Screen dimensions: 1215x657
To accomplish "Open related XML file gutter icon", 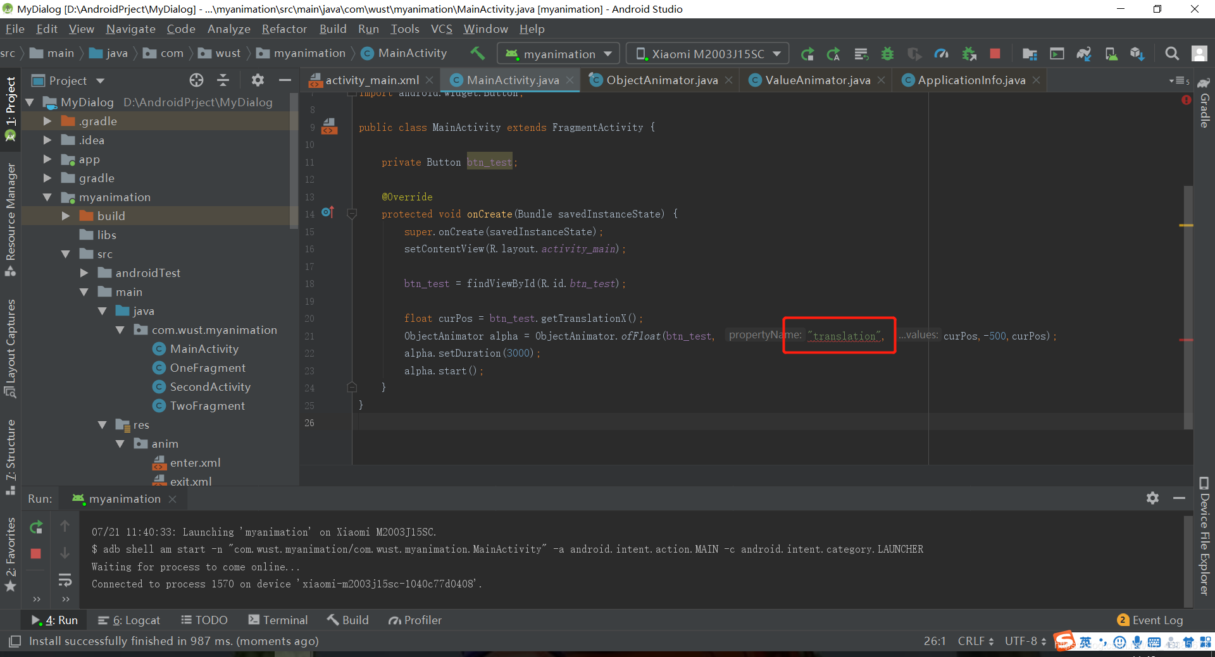I will point(329,126).
